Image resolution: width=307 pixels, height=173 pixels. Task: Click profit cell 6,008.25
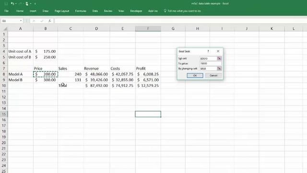point(148,74)
